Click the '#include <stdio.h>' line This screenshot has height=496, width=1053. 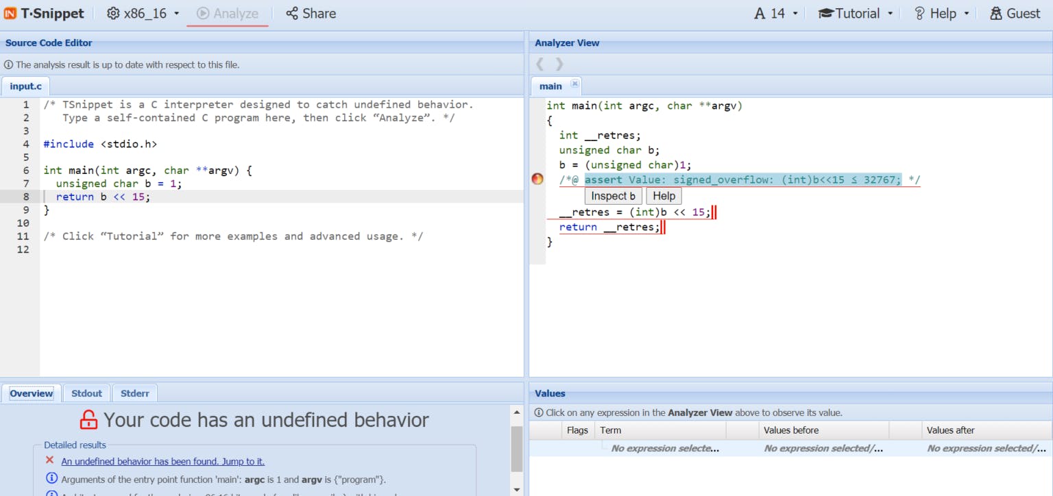(x=100, y=144)
